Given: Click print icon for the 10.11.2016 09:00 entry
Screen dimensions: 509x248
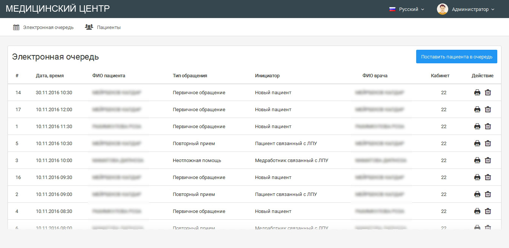Looking at the screenshot, I should [x=477, y=194].
